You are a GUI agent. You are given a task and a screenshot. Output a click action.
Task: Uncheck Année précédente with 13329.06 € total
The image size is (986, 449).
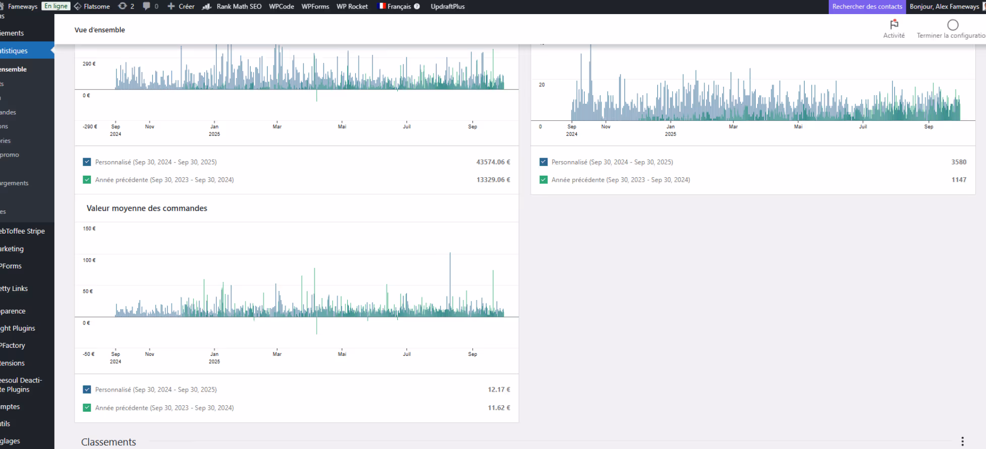click(87, 180)
